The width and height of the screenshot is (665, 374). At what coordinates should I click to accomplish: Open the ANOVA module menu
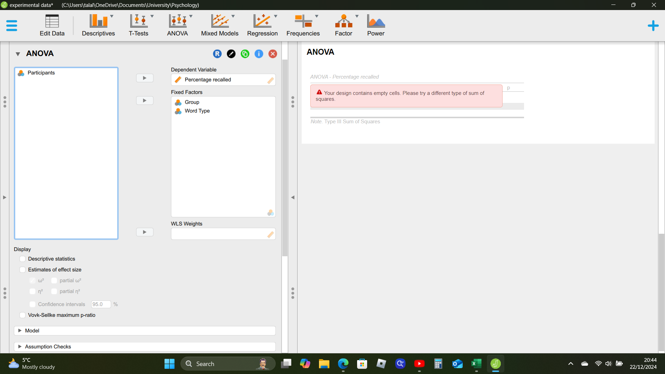tap(177, 25)
